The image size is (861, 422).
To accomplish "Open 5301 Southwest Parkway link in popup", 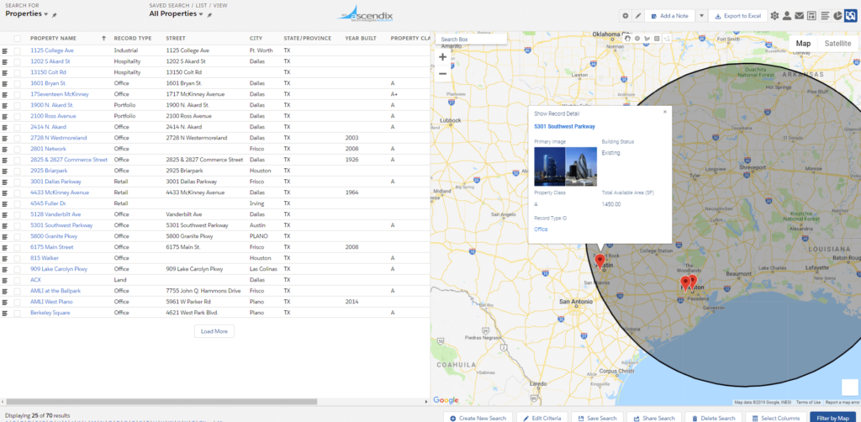I will click(x=564, y=126).
